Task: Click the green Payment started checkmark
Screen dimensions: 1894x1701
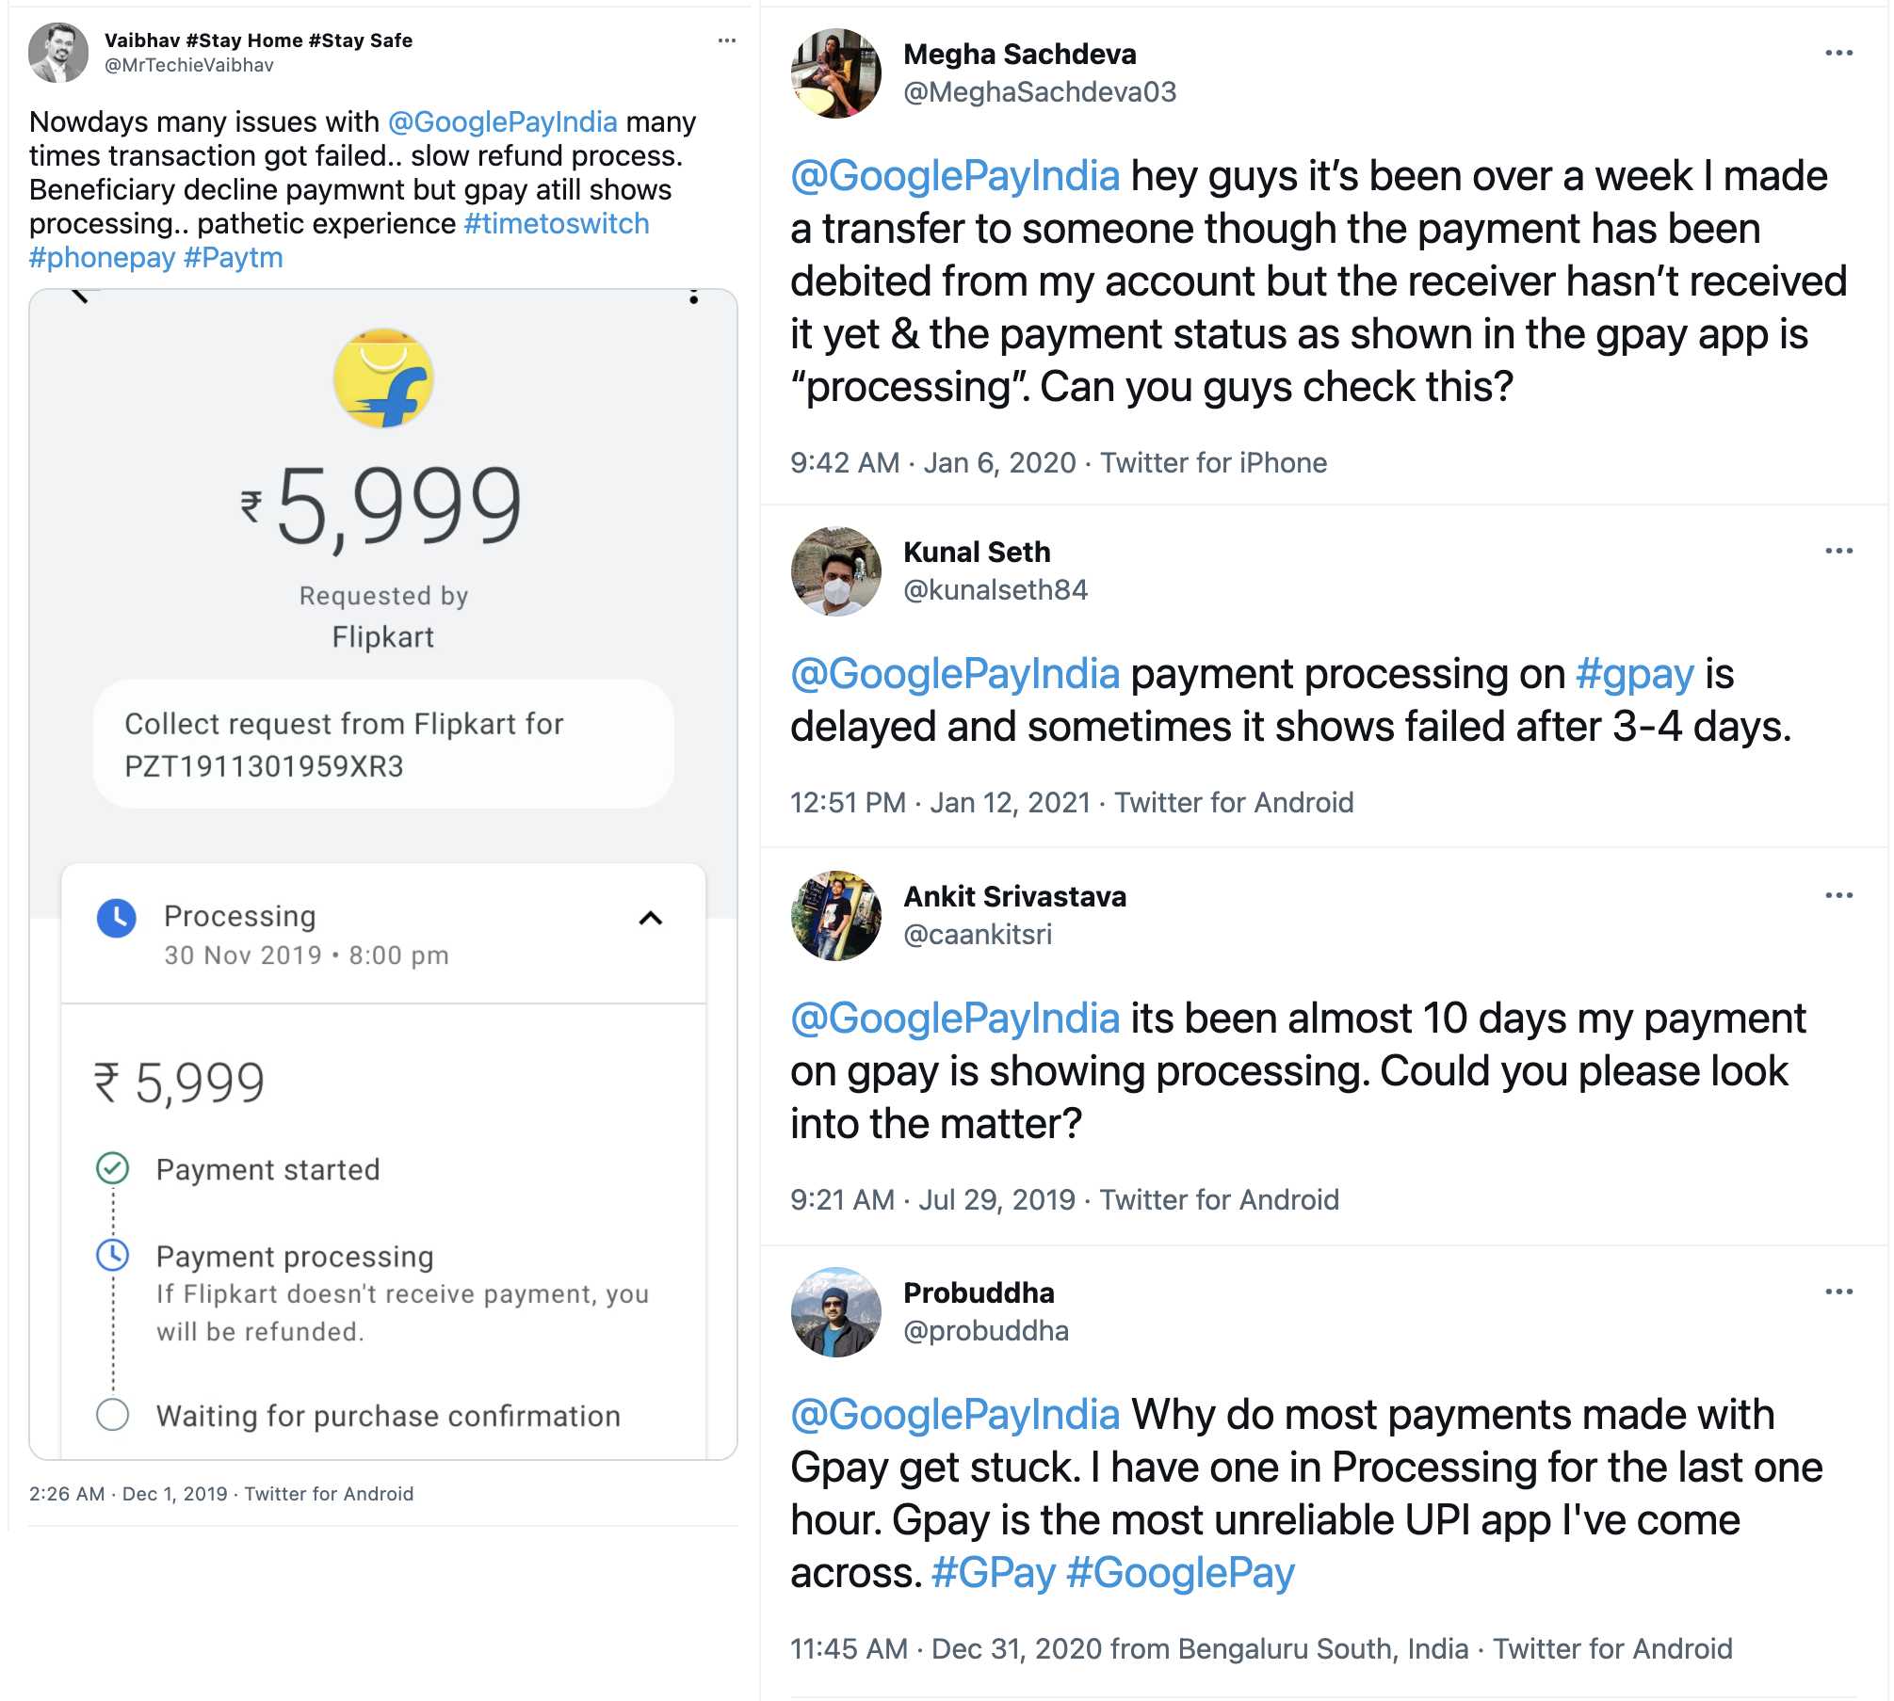Action: 113,1168
